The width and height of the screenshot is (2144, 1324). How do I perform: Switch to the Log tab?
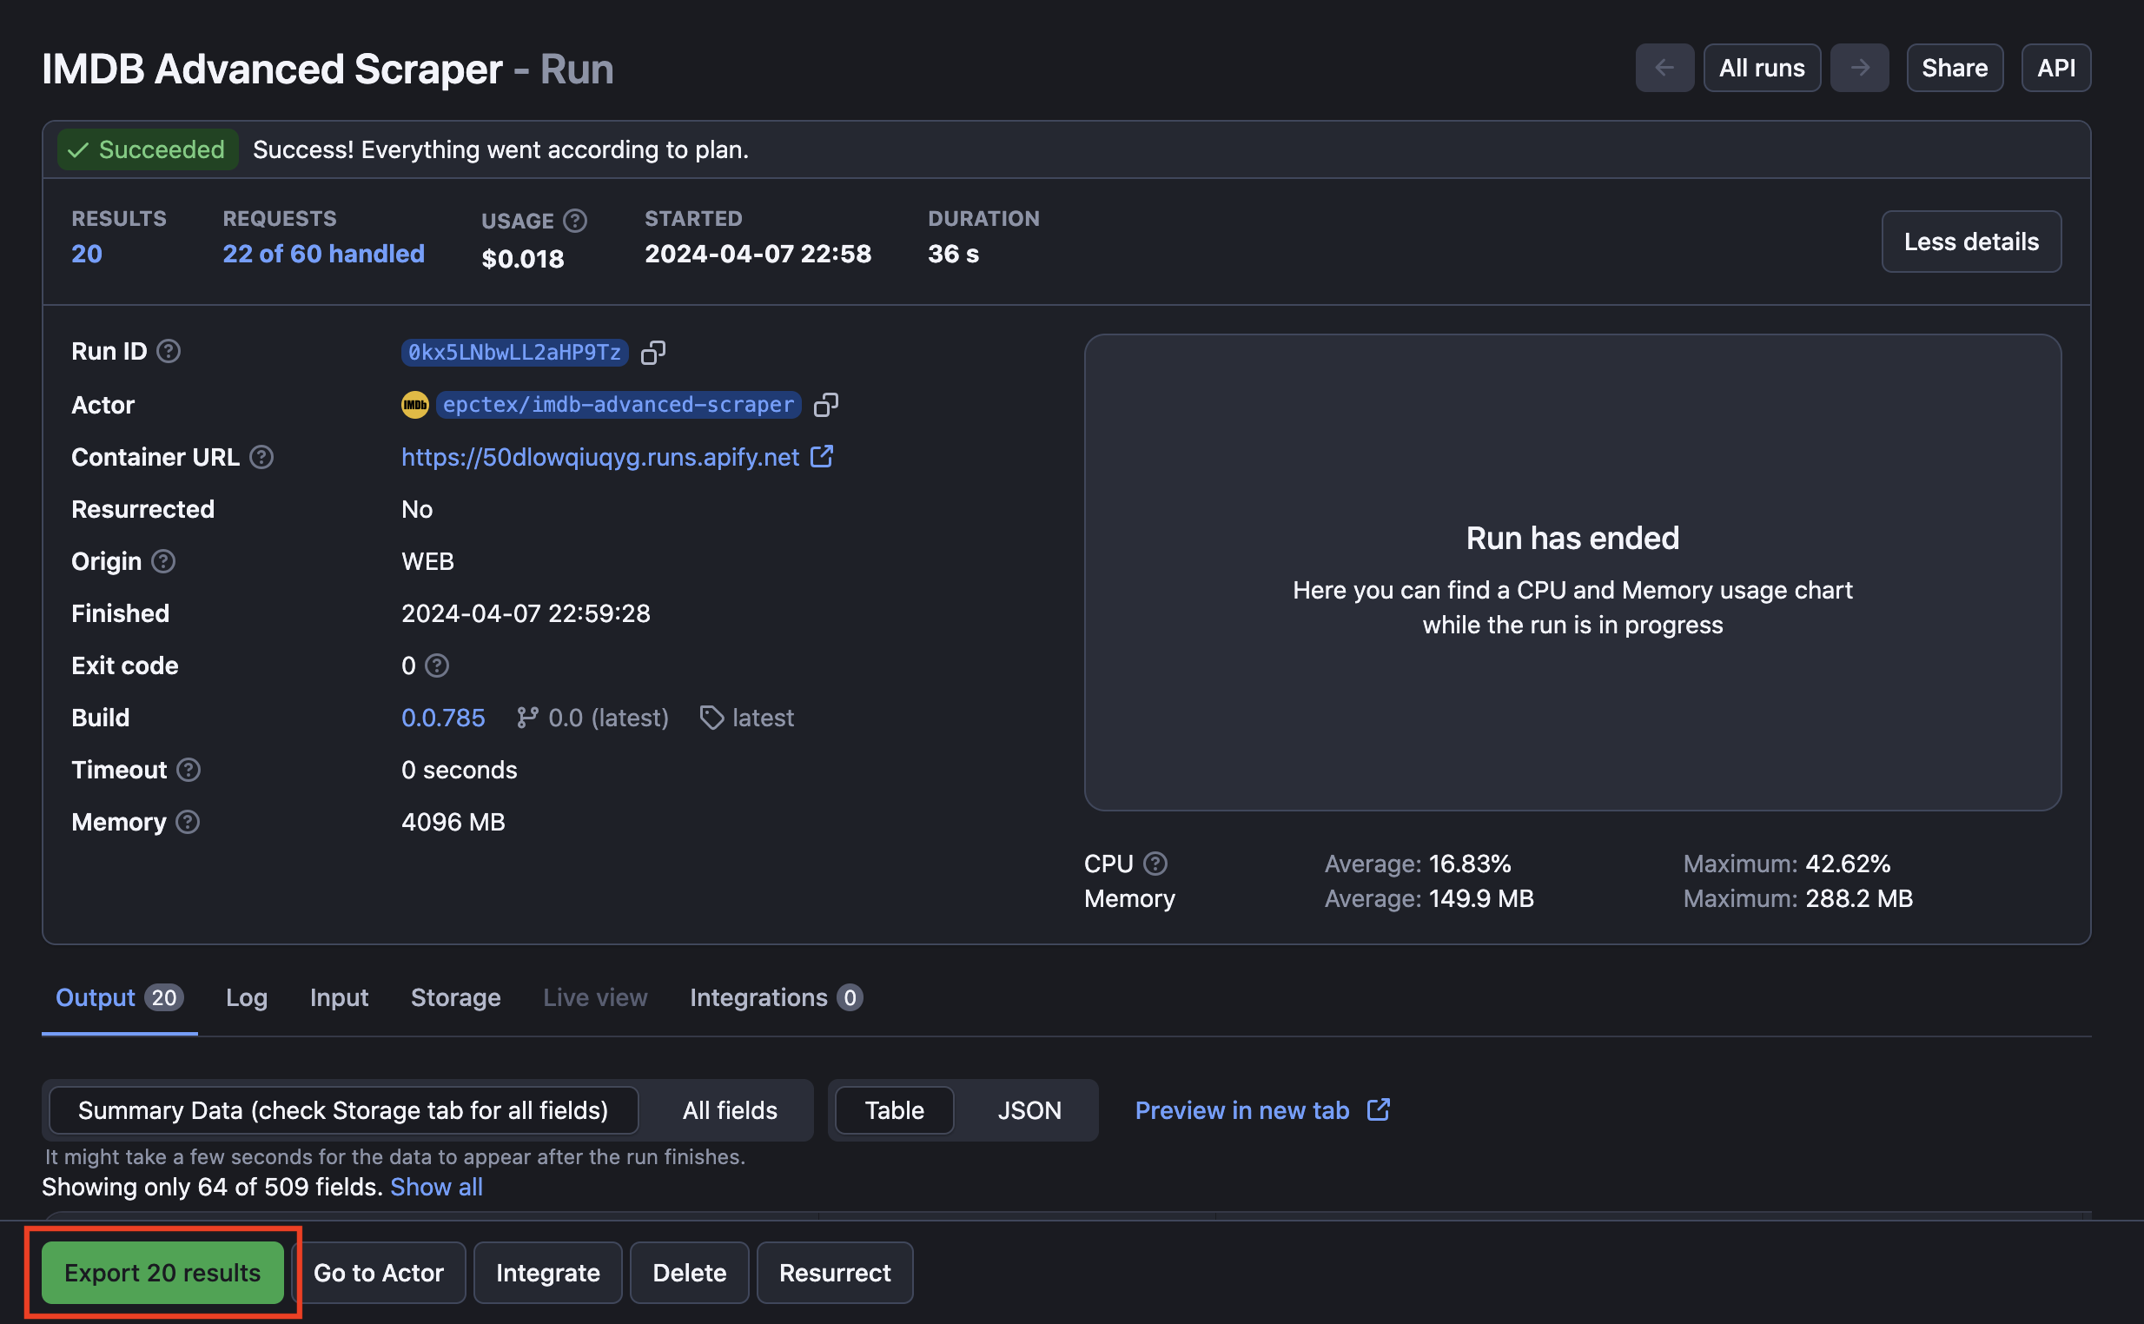(x=245, y=996)
